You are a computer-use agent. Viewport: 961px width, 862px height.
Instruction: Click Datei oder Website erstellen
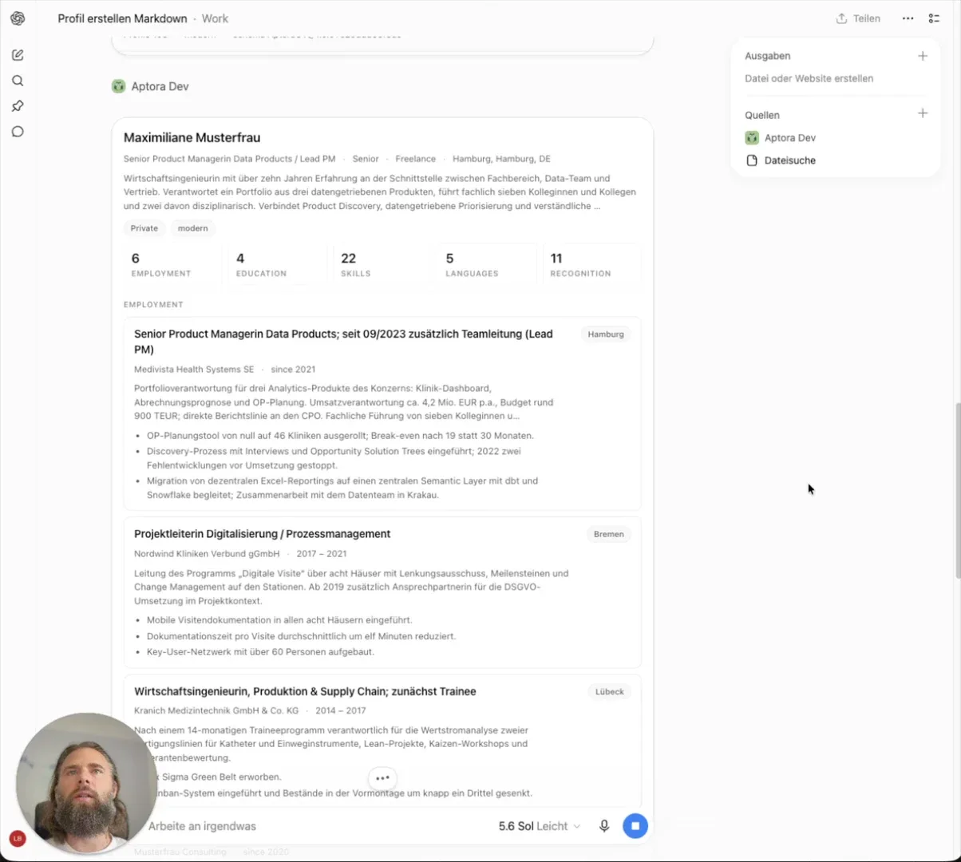[x=809, y=78]
